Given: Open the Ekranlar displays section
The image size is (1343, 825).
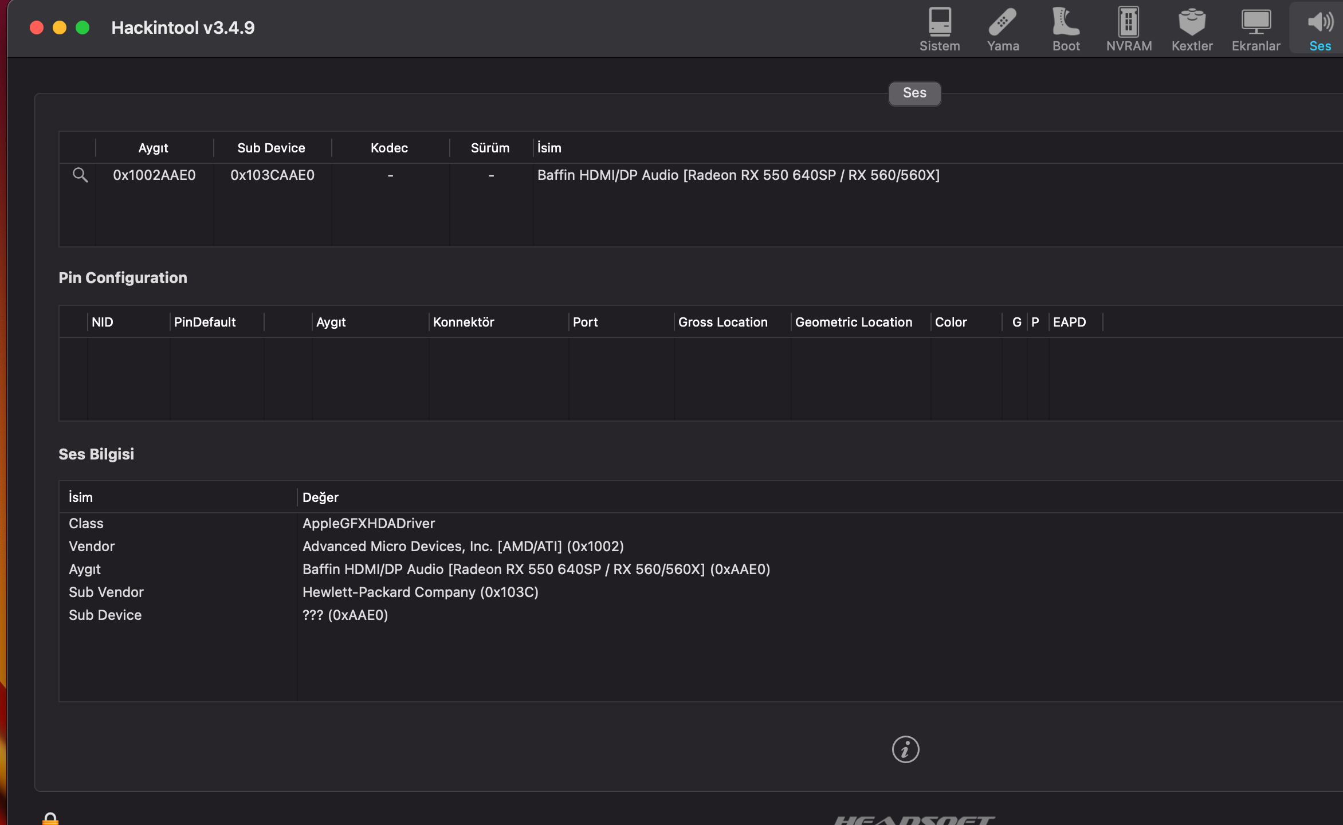Looking at the screenshot, I should 1255,30.
